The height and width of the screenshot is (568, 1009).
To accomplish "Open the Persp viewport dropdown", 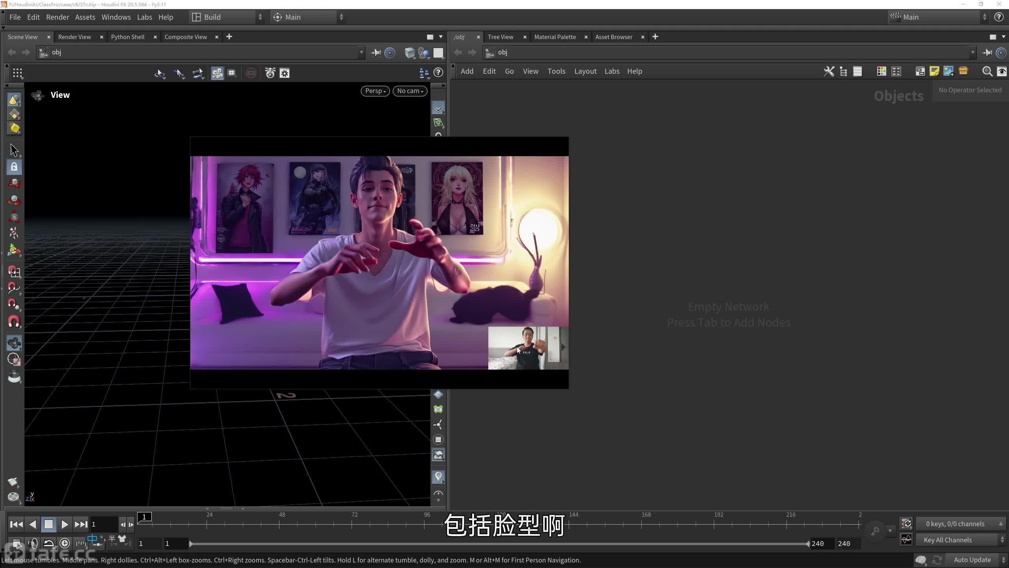I will click(375, 91).
